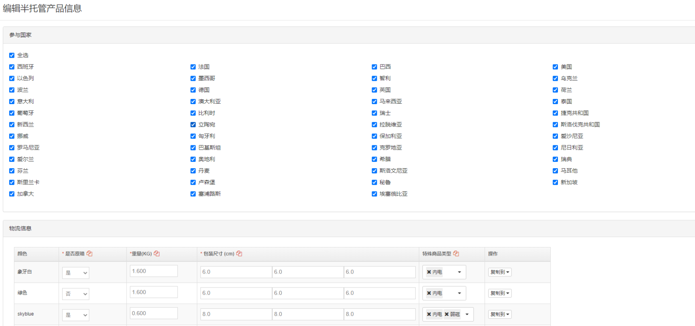
Task: Remove 内电 tag in 绿色 row
Action: (429, 293)
